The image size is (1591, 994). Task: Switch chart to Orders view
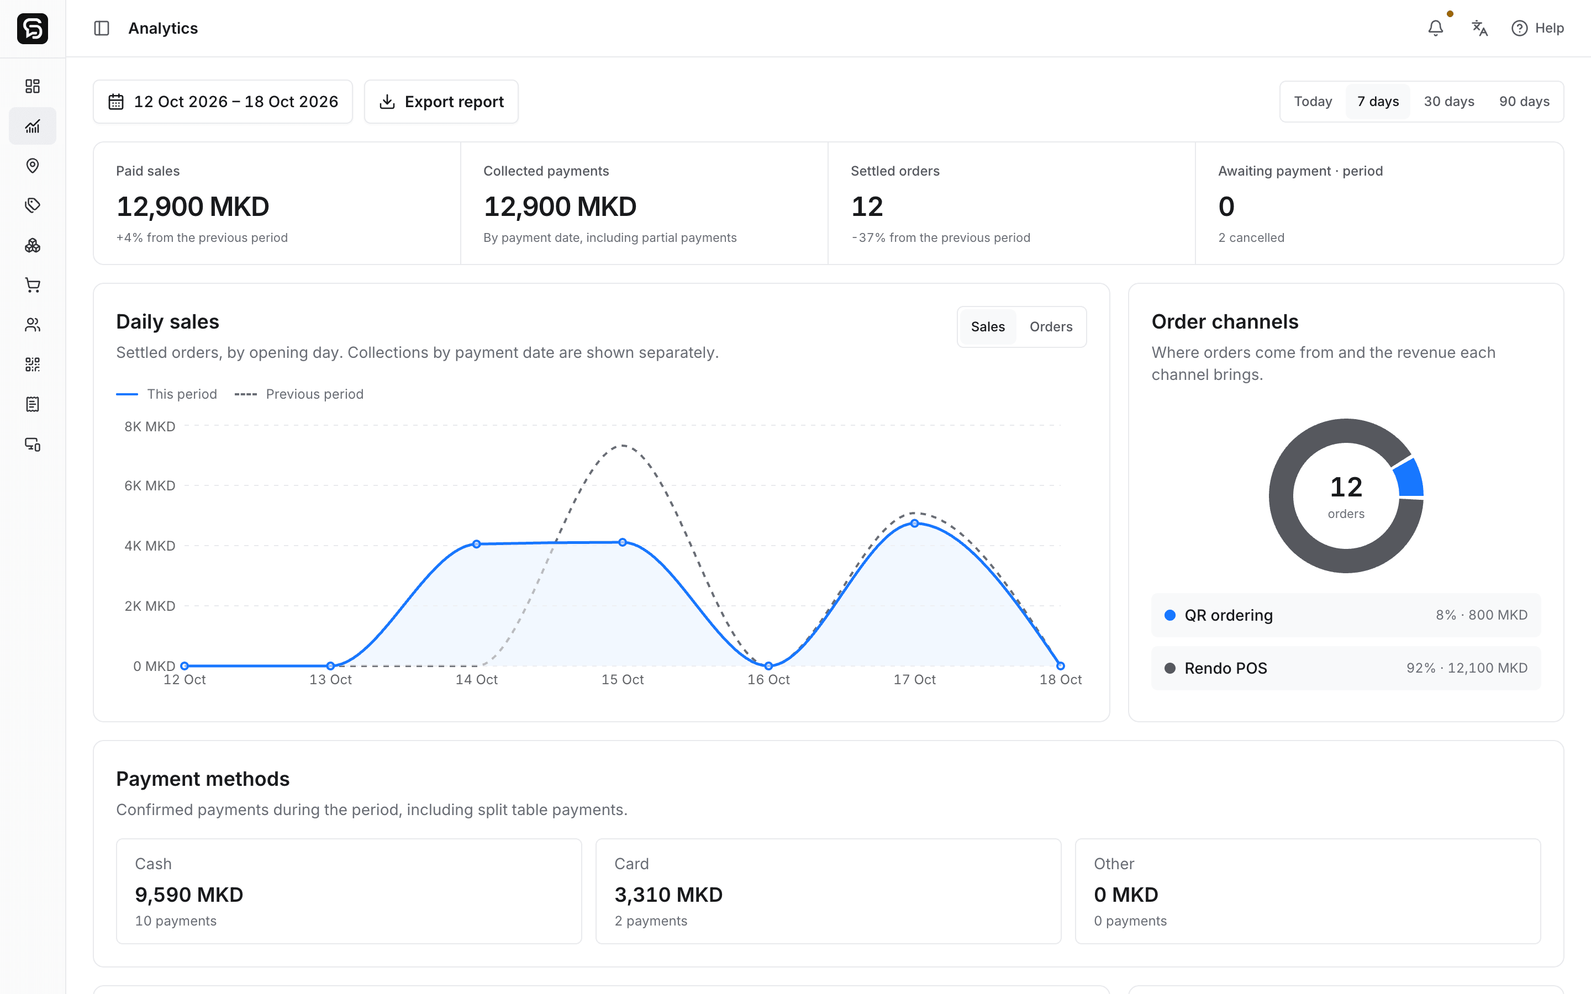click(x=1051, y=327)
